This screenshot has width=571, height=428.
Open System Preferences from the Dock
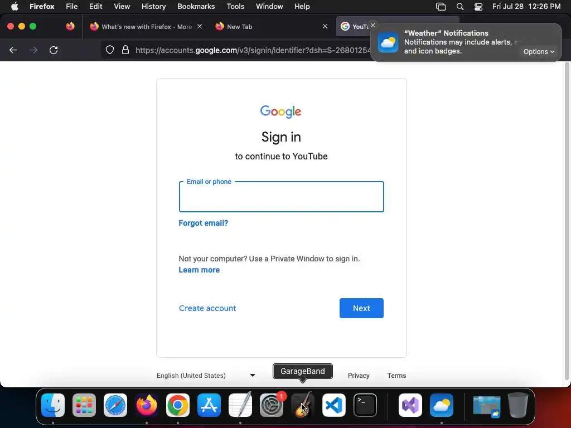[272, 405]
